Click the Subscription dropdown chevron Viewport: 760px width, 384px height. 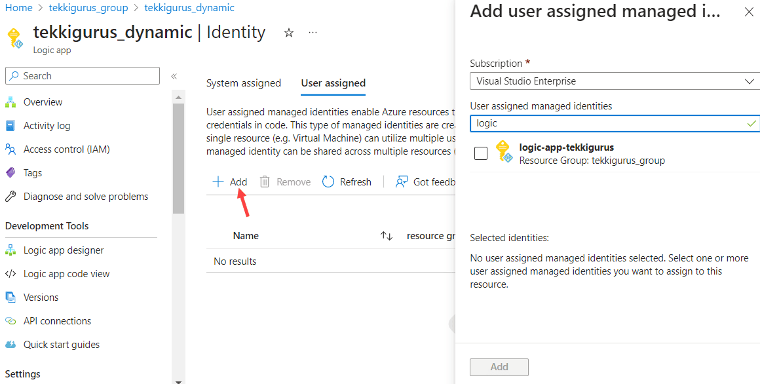750,81
